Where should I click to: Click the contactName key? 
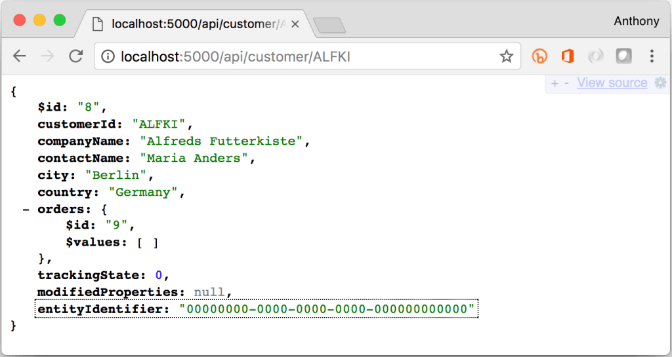(80, 159)
